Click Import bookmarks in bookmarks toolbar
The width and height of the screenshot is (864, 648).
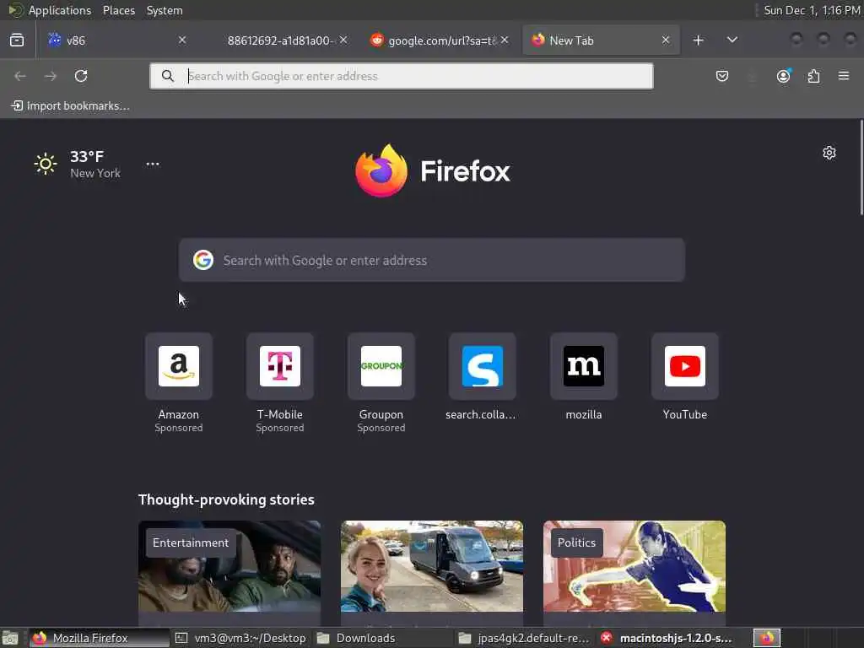pos(71,105)
